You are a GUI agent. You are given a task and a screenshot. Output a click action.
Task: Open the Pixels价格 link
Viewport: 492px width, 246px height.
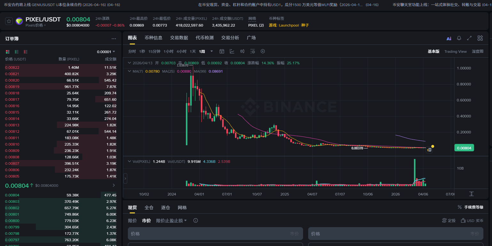pyautogui.click(x=35, y=25)
